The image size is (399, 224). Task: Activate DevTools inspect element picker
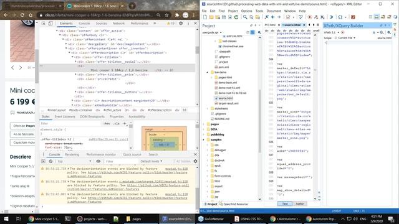(44, 24)
